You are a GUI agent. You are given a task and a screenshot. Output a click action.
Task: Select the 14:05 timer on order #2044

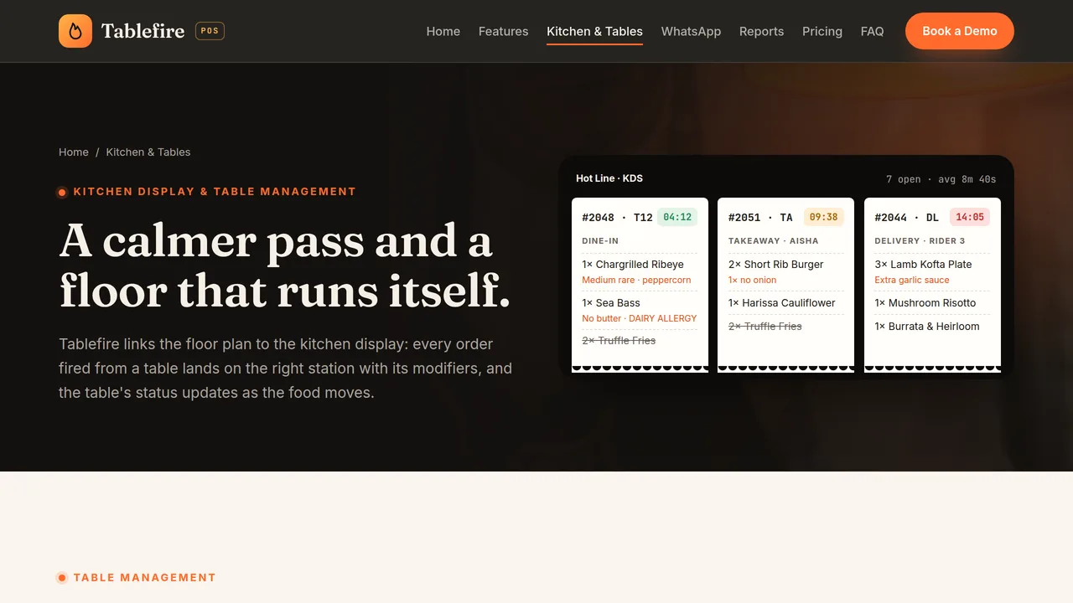pos(970,217)
